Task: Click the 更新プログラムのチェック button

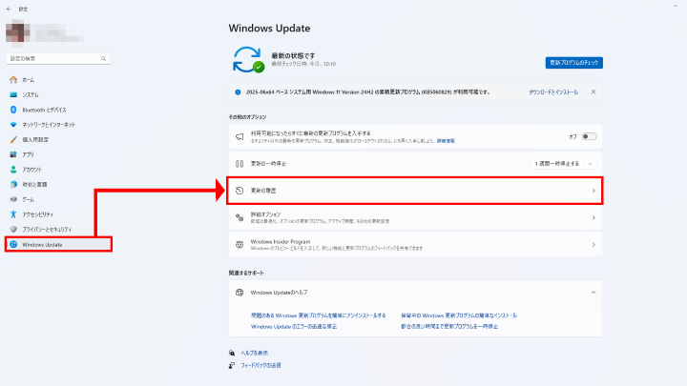Action: point(574,63)
